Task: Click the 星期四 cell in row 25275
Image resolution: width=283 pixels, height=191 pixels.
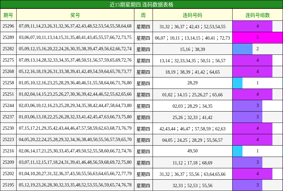Action: (144, 60)
